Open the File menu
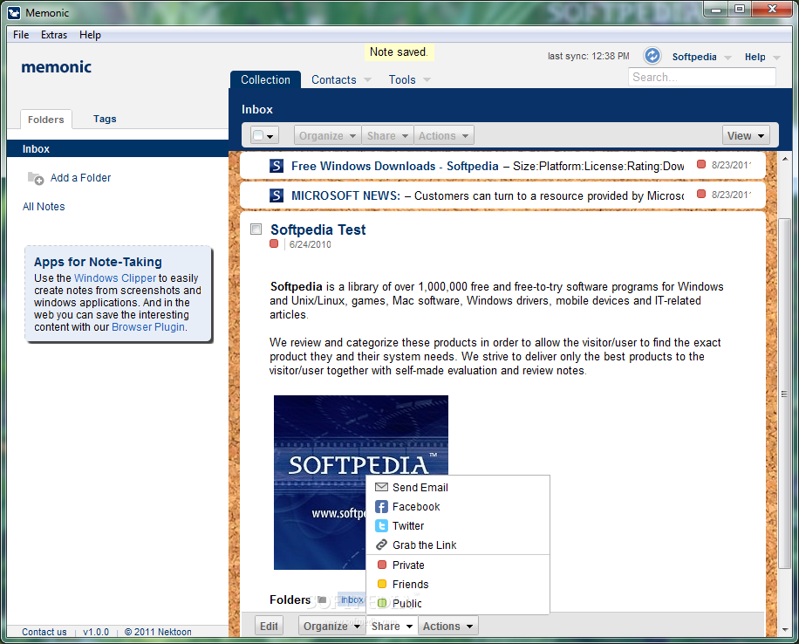This screenshot has width=799, height=644. pos(21,35)
